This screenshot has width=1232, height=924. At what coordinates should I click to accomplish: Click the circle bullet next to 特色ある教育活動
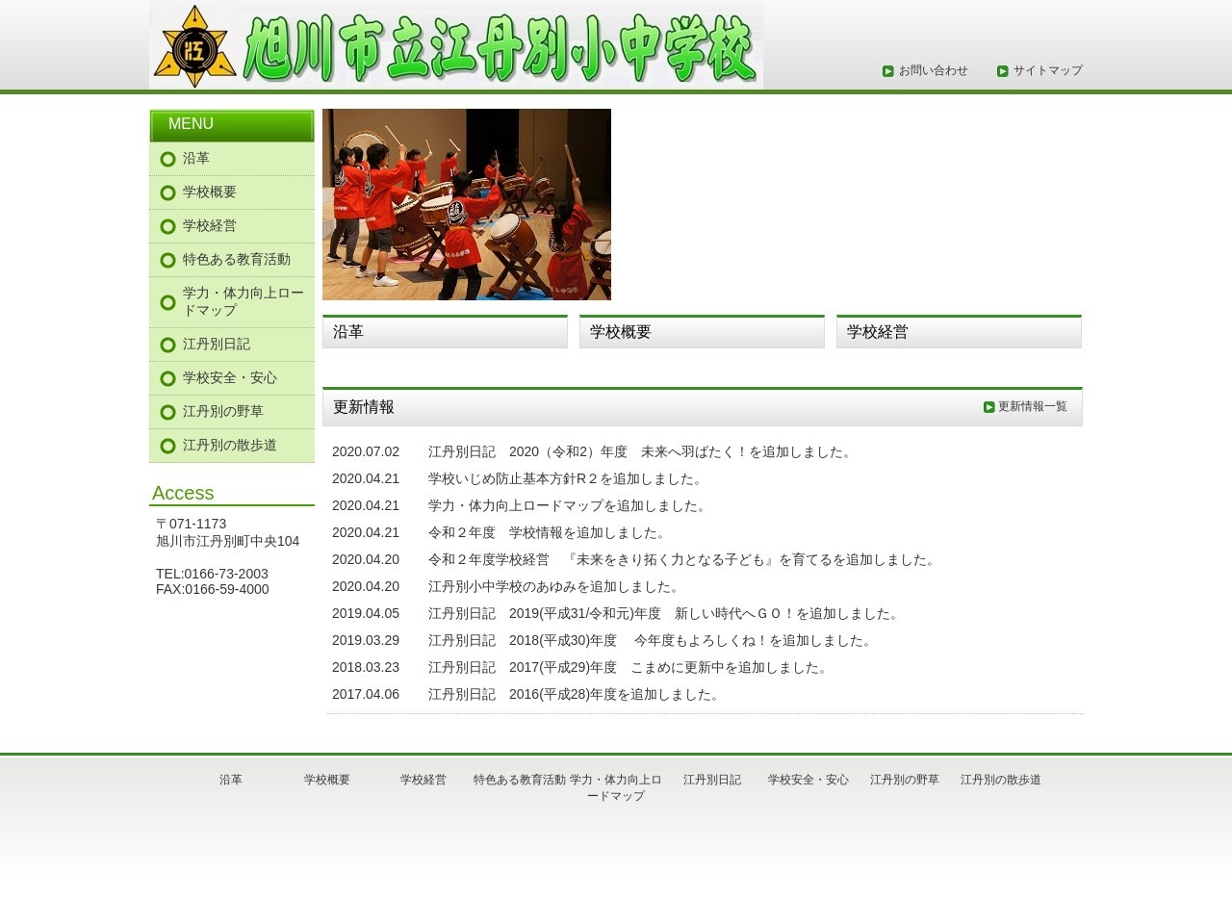[167, 260]
